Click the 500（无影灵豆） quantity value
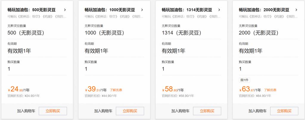The width and height of the screenshot is (305, 120). pyautogui.click(x=26, y=33)
